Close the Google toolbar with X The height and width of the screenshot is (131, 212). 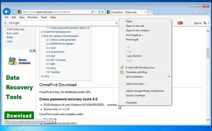pos(5,23)
